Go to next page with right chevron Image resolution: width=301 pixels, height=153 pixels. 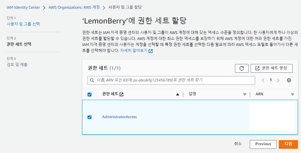click(278, 80)
